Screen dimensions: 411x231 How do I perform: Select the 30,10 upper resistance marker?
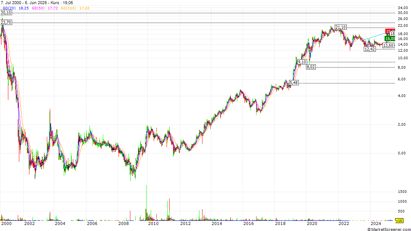5,12
